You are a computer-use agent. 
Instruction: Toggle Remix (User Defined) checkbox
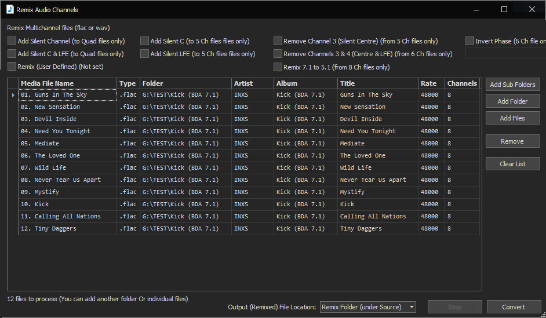(x=12, y=67)
